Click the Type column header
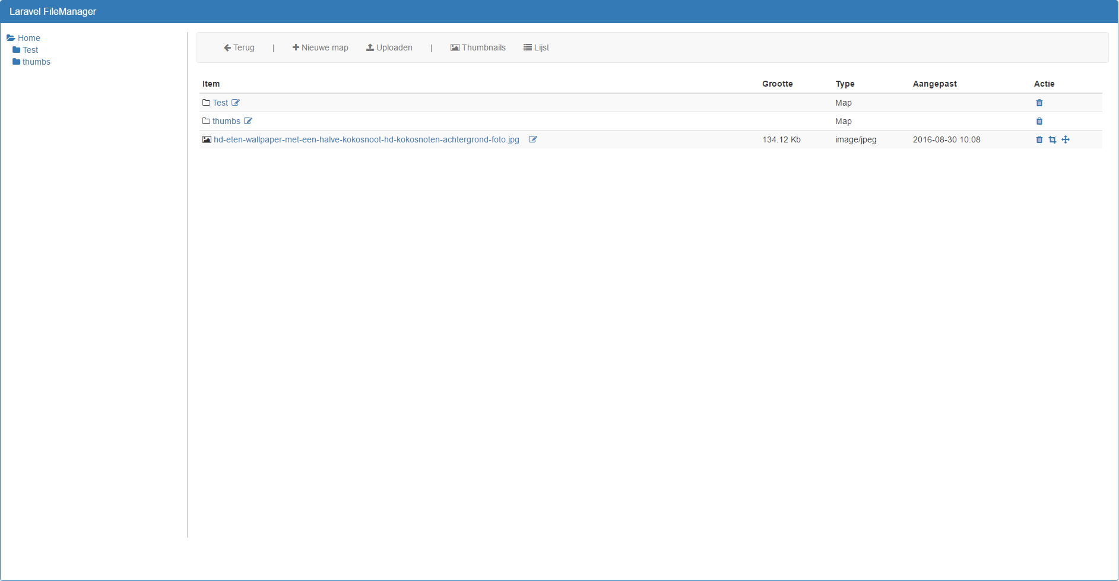 [x=845, y=84]
